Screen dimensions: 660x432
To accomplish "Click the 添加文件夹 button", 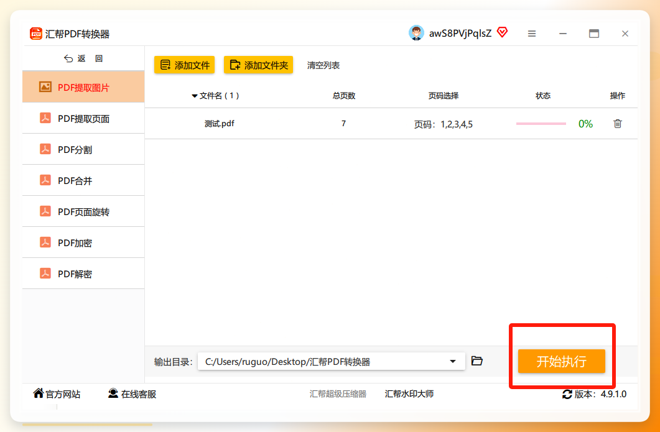I will pos(258,65).
